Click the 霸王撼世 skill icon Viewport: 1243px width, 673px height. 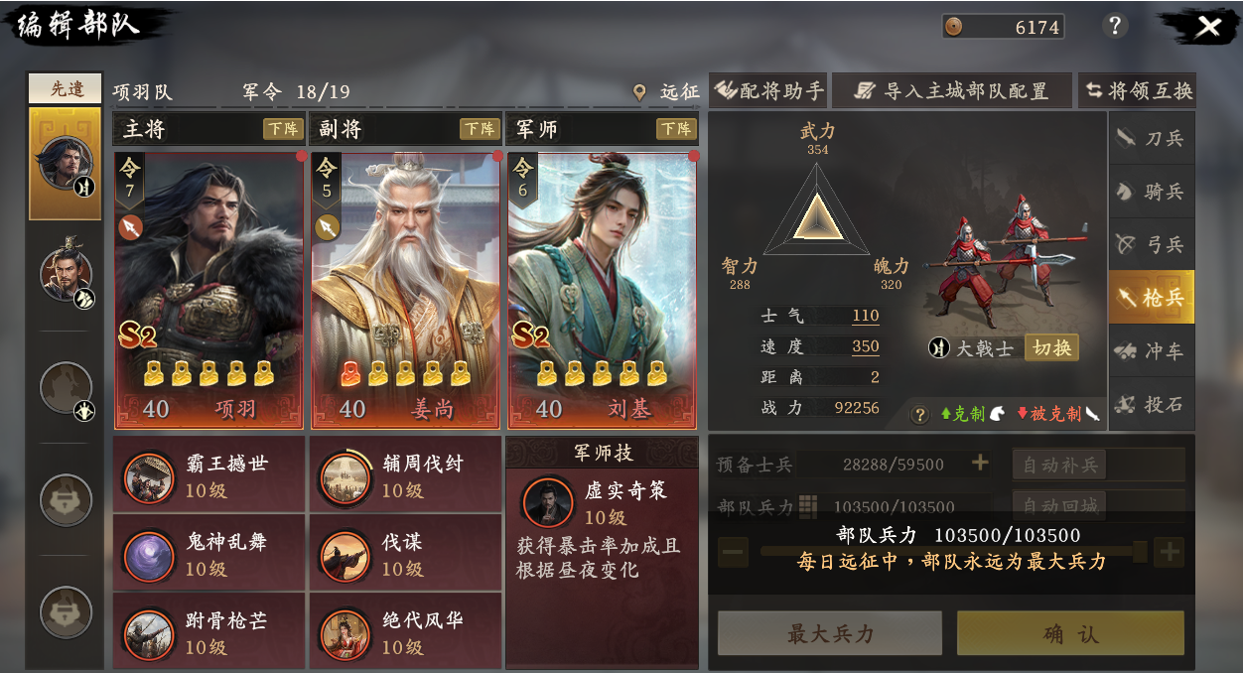pos(149,477)
